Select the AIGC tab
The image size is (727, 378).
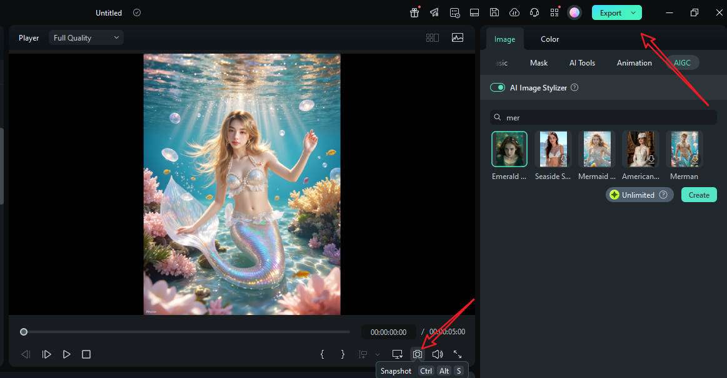(682, 63)
